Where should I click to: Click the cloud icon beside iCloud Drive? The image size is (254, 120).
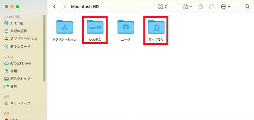[x=6, y=63]
